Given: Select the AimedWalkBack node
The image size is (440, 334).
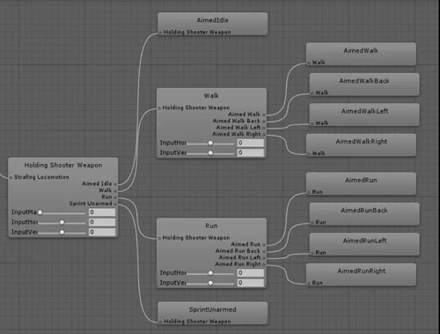Looking at the screenshot, I should (364, 81).
